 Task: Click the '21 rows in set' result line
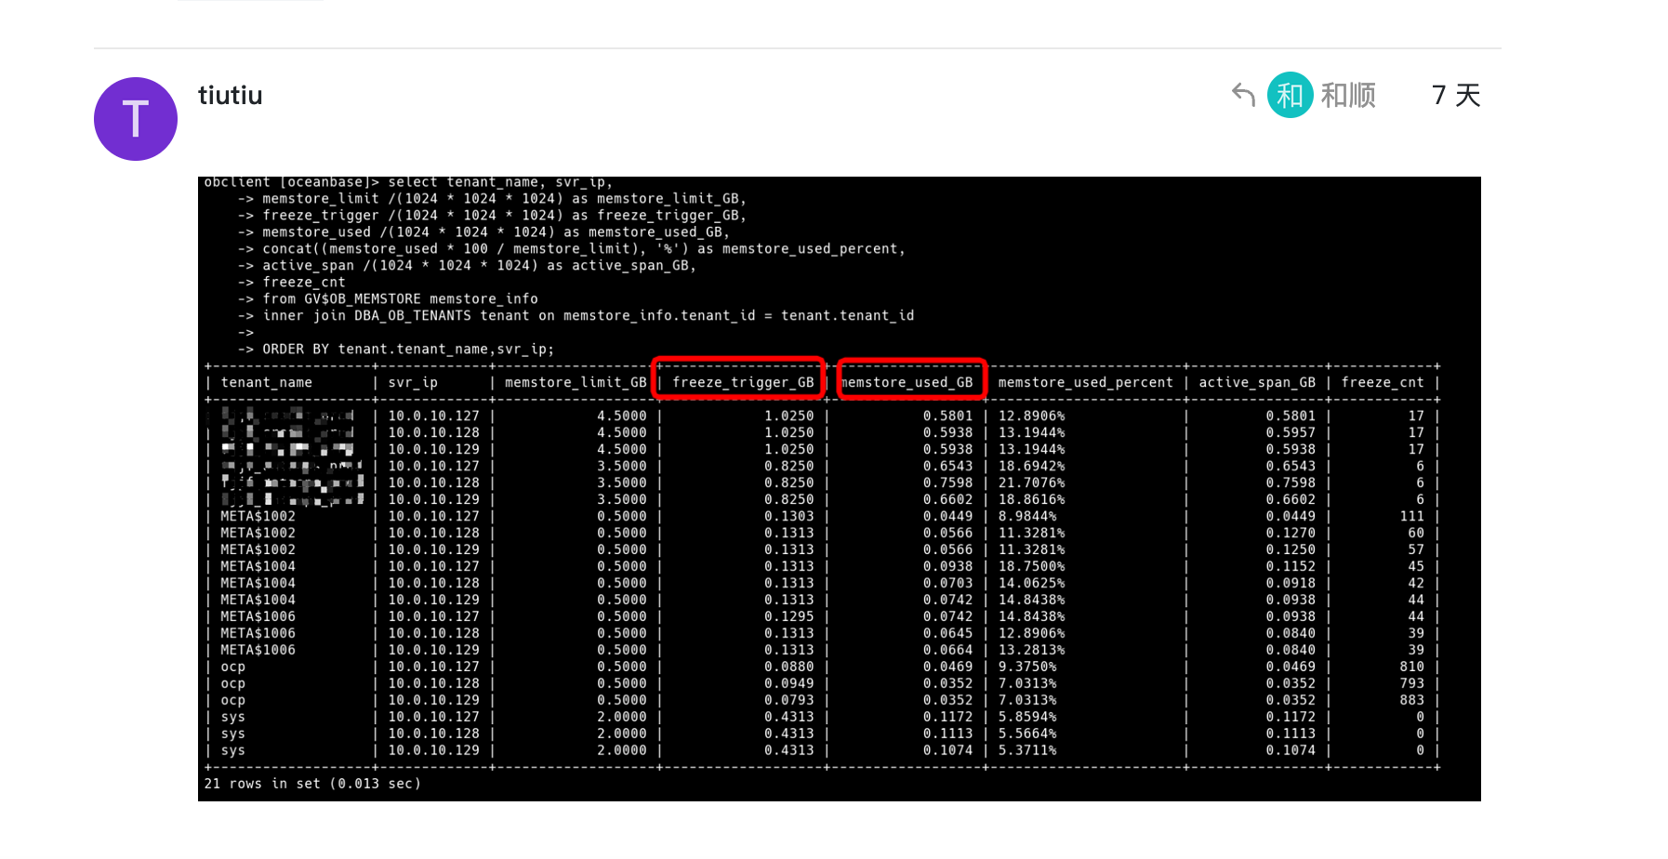[312, 784]
